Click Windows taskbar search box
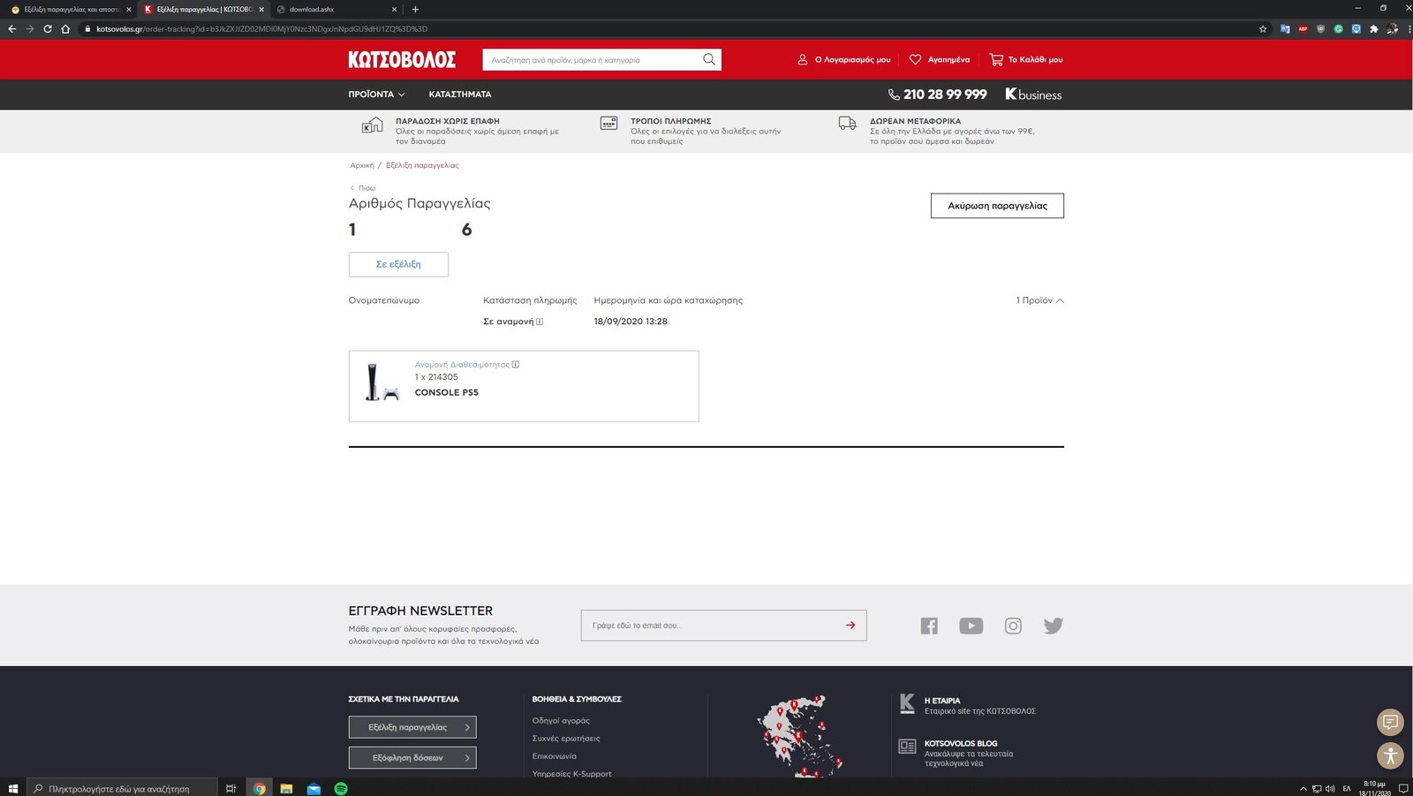The height and width of the screenshot is (796, 1413). click(x=122, y=788)
